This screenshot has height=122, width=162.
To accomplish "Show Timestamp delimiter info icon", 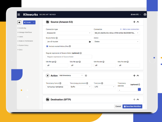I will tap(139, 85).
